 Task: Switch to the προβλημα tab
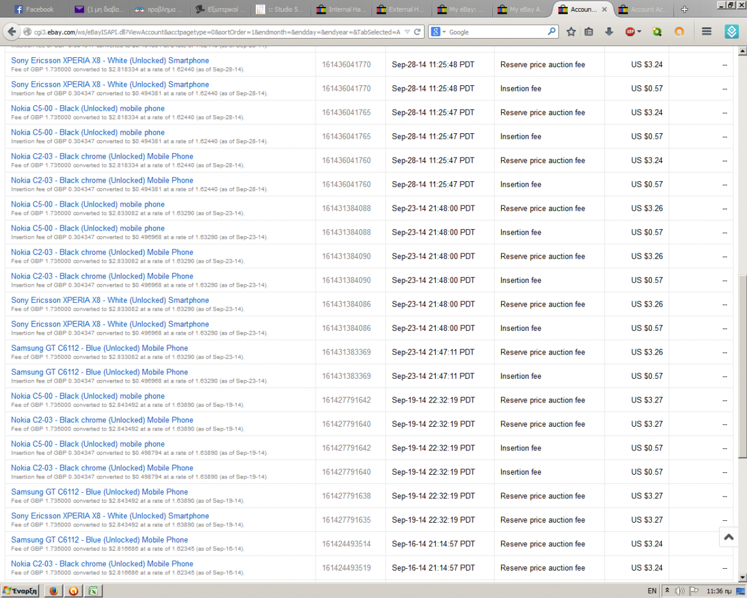click(x=160, y=9)
